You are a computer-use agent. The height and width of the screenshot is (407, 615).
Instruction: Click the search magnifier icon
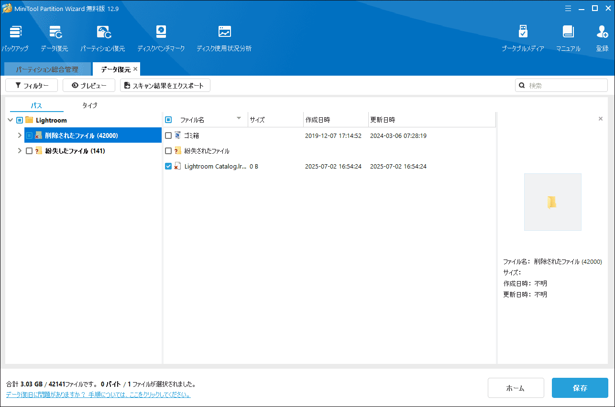coord(523,86)
